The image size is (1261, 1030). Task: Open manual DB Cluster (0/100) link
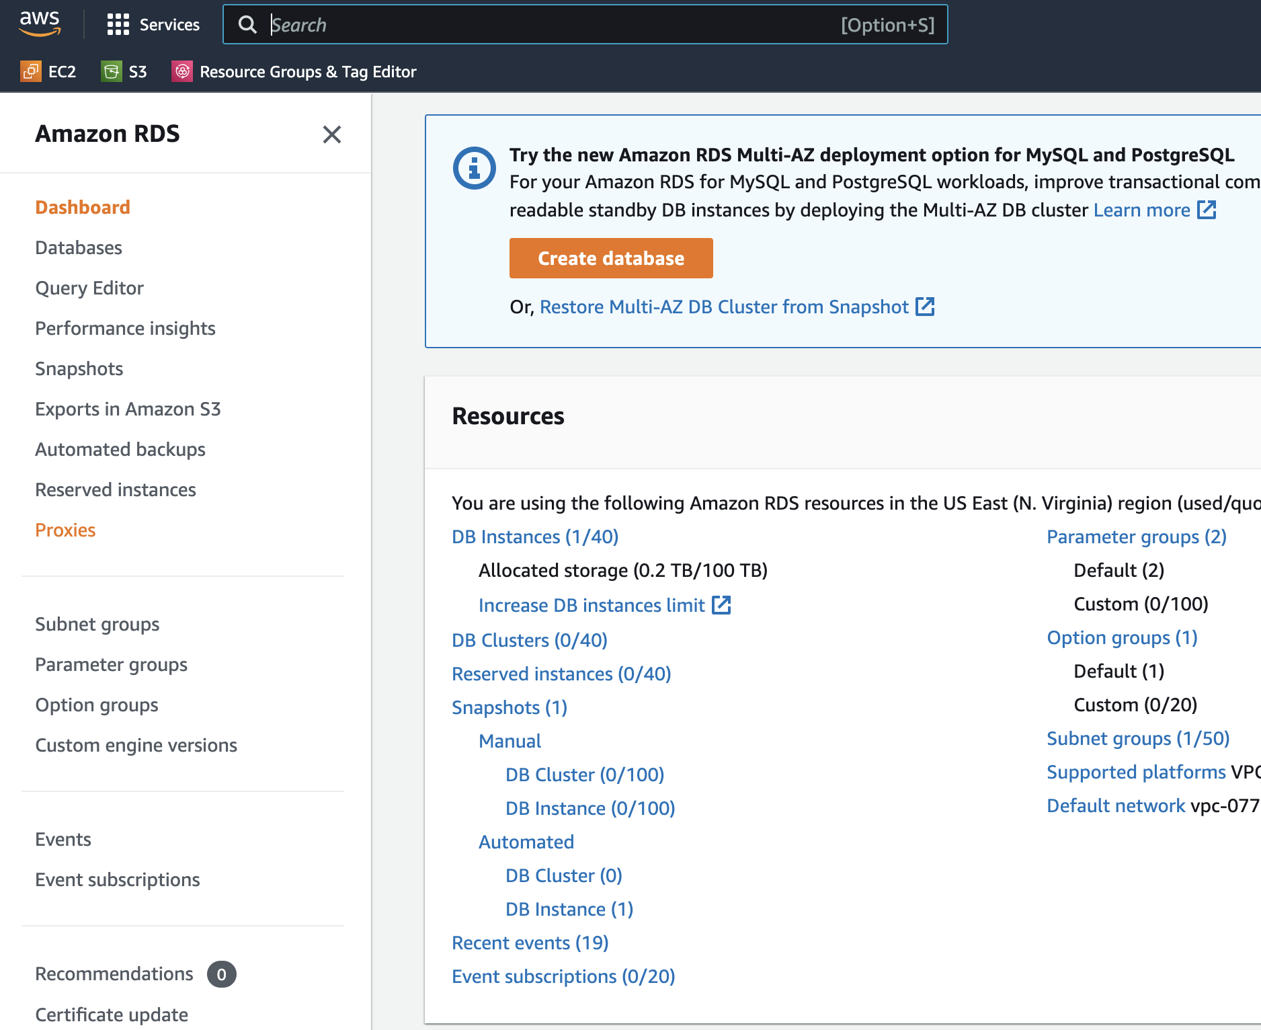[585, 775]
